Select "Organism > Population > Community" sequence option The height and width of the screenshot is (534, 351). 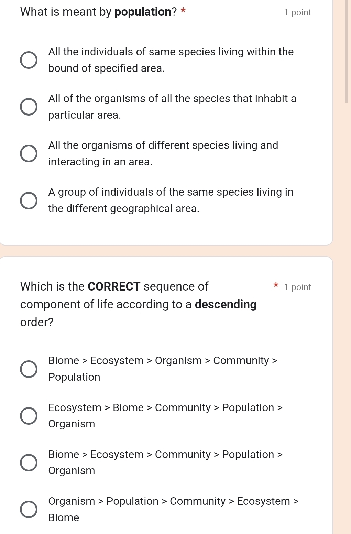(29, 509)
